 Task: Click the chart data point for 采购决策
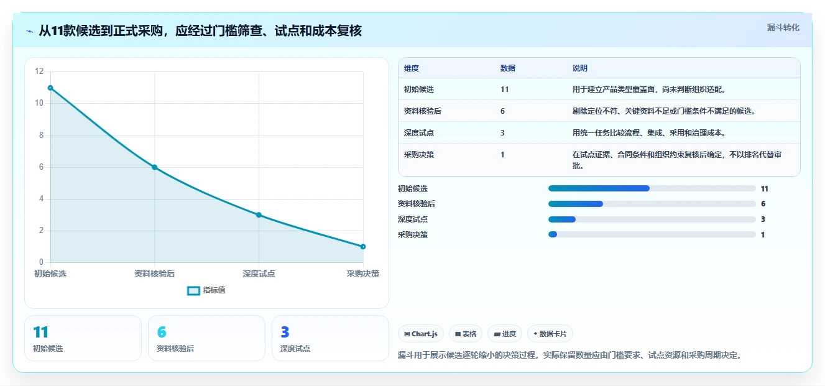click(x=363, y=247)
